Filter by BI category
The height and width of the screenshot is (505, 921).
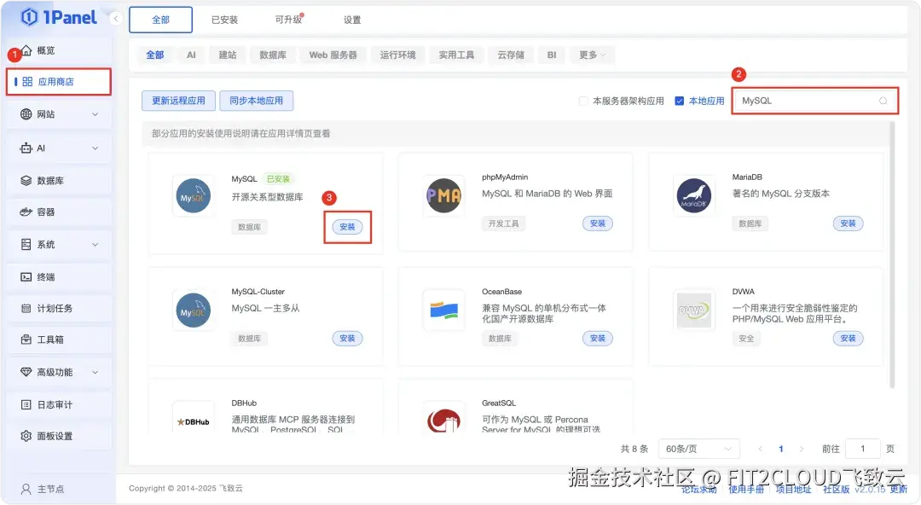pos(552,55)
